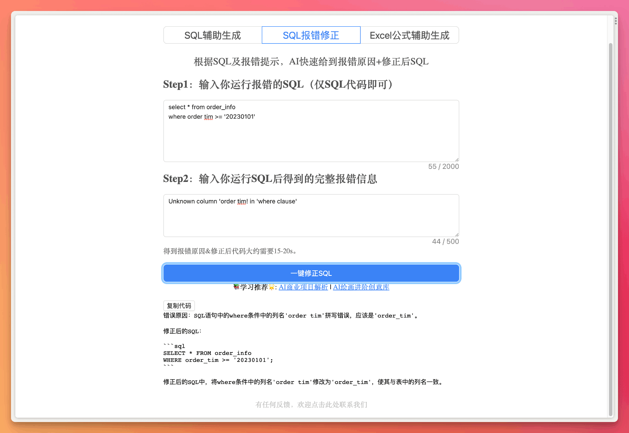Click the 错误原因 explanation line

point(291,316)
